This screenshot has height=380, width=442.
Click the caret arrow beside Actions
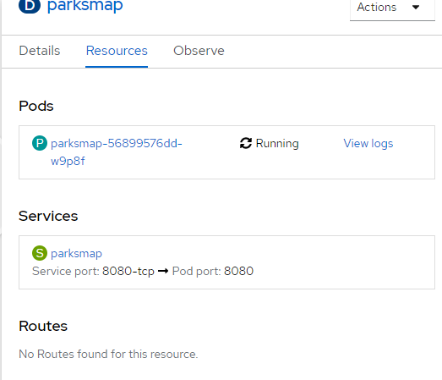coord(416,7)
